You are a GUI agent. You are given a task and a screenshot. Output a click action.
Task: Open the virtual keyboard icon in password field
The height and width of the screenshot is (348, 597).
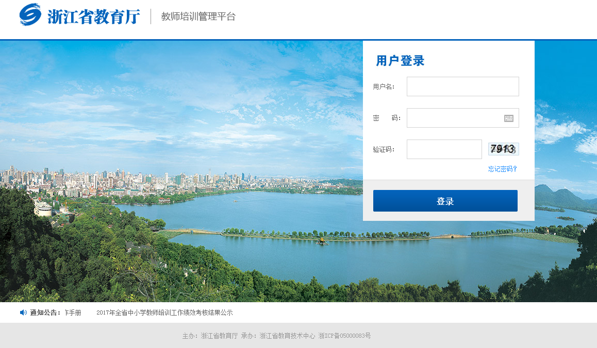click(x=508, y=118)
